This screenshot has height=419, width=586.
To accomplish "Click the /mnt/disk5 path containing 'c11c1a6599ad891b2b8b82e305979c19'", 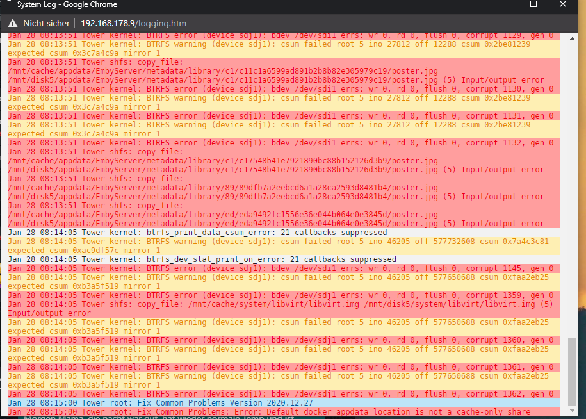I will point(223,80).
